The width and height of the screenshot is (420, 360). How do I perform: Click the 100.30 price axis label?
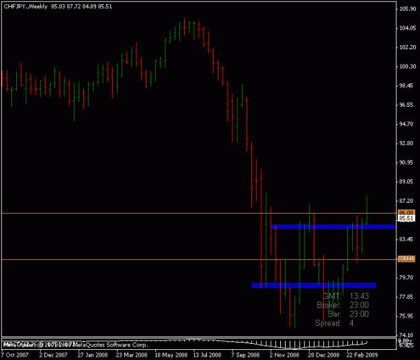click(x=408, y=66)
